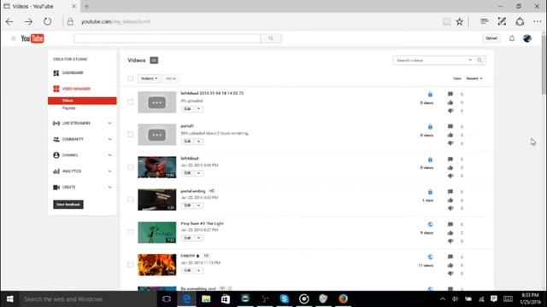Open a new browser tab
Image resolution: width=547 pixels, height=307 pixels.
click(87, 6)
